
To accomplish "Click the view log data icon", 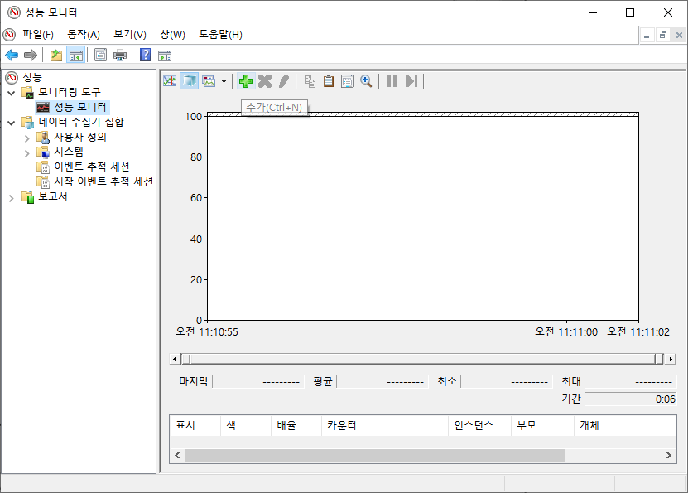I will coord(189,81).
